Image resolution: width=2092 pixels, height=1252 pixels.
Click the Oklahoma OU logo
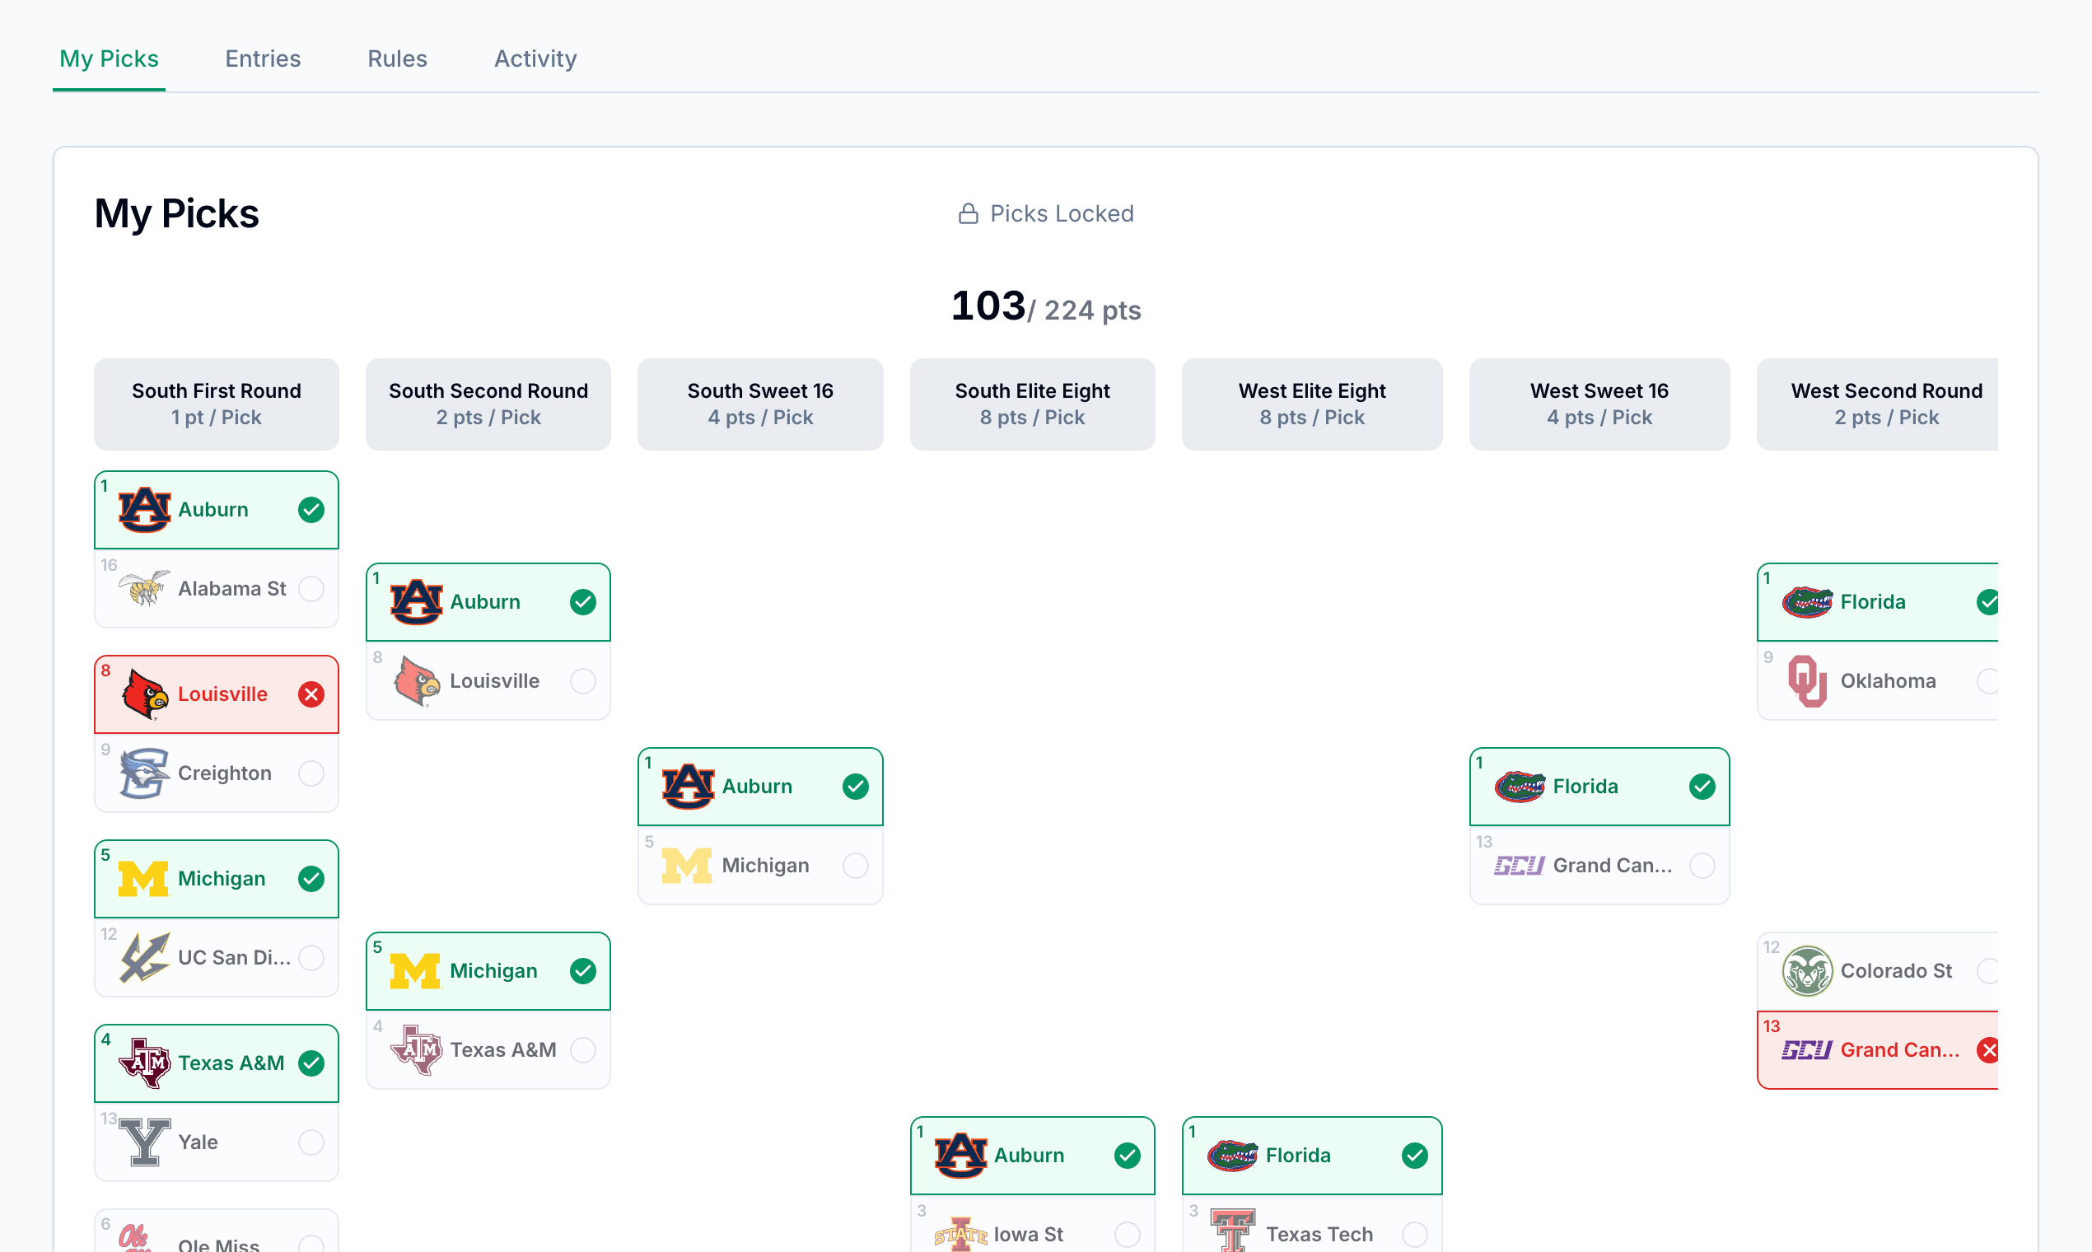point(1807,681)
